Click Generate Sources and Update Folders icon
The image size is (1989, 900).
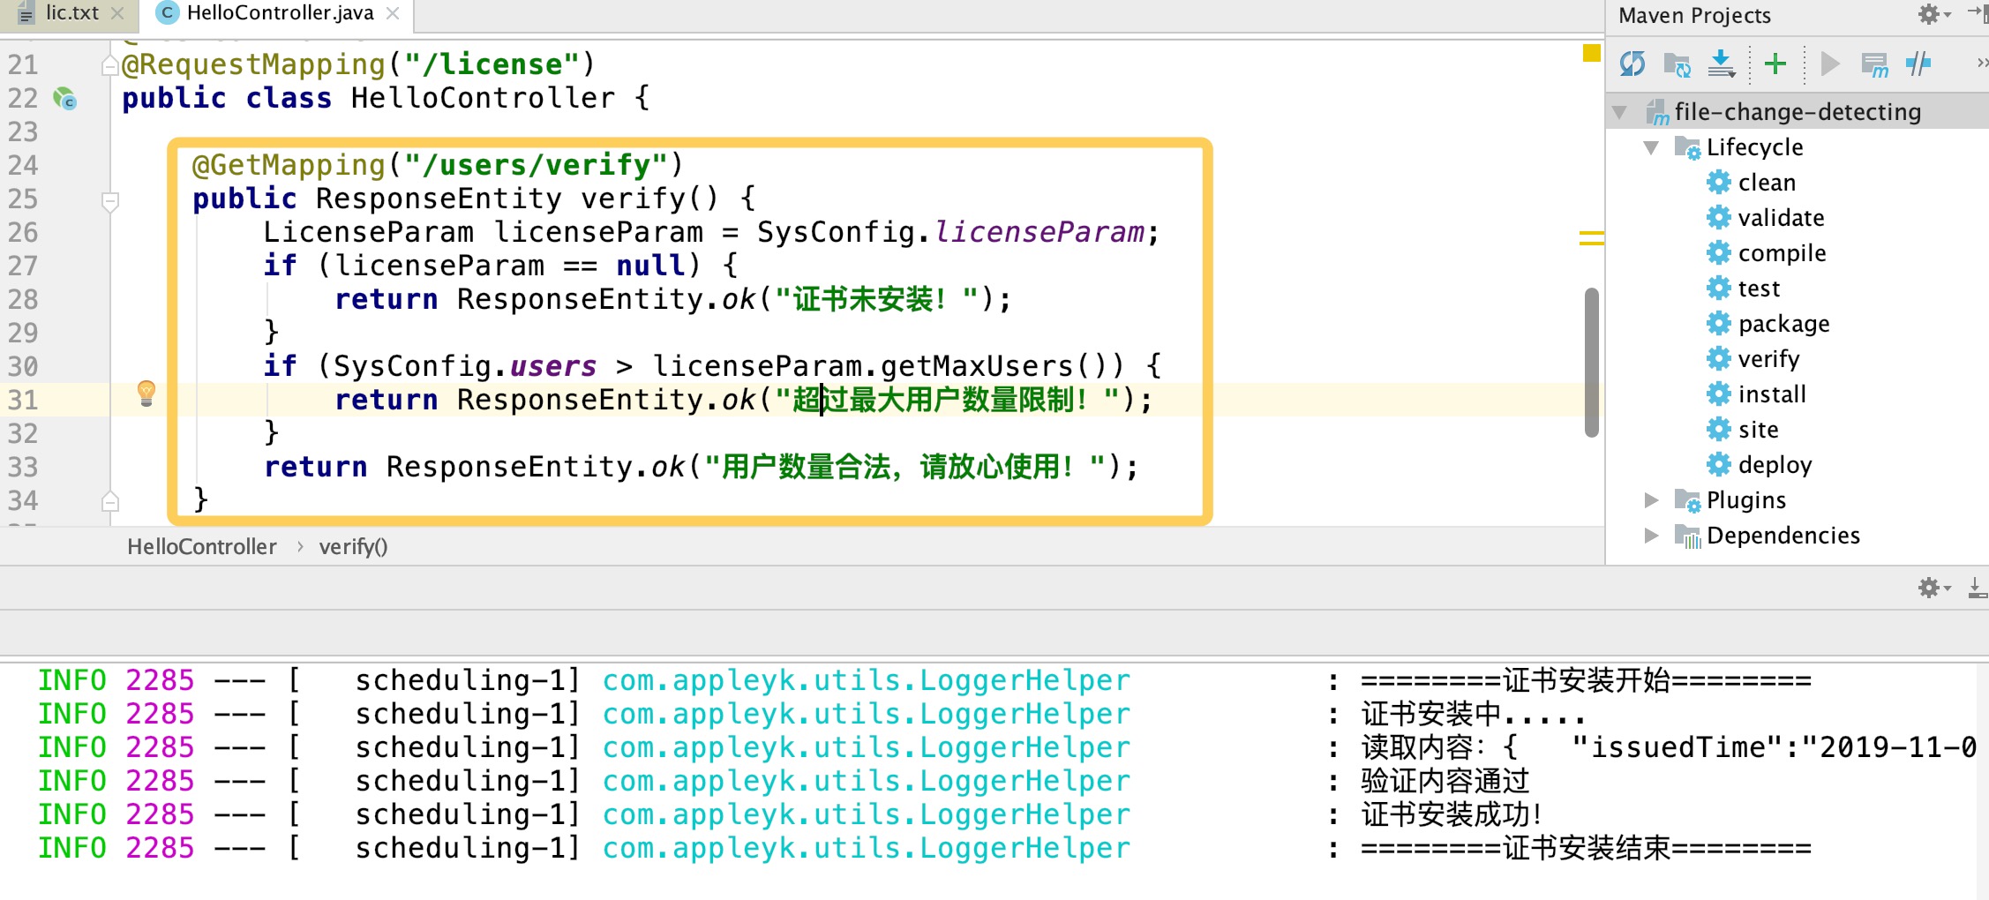tap(1679, 65)
